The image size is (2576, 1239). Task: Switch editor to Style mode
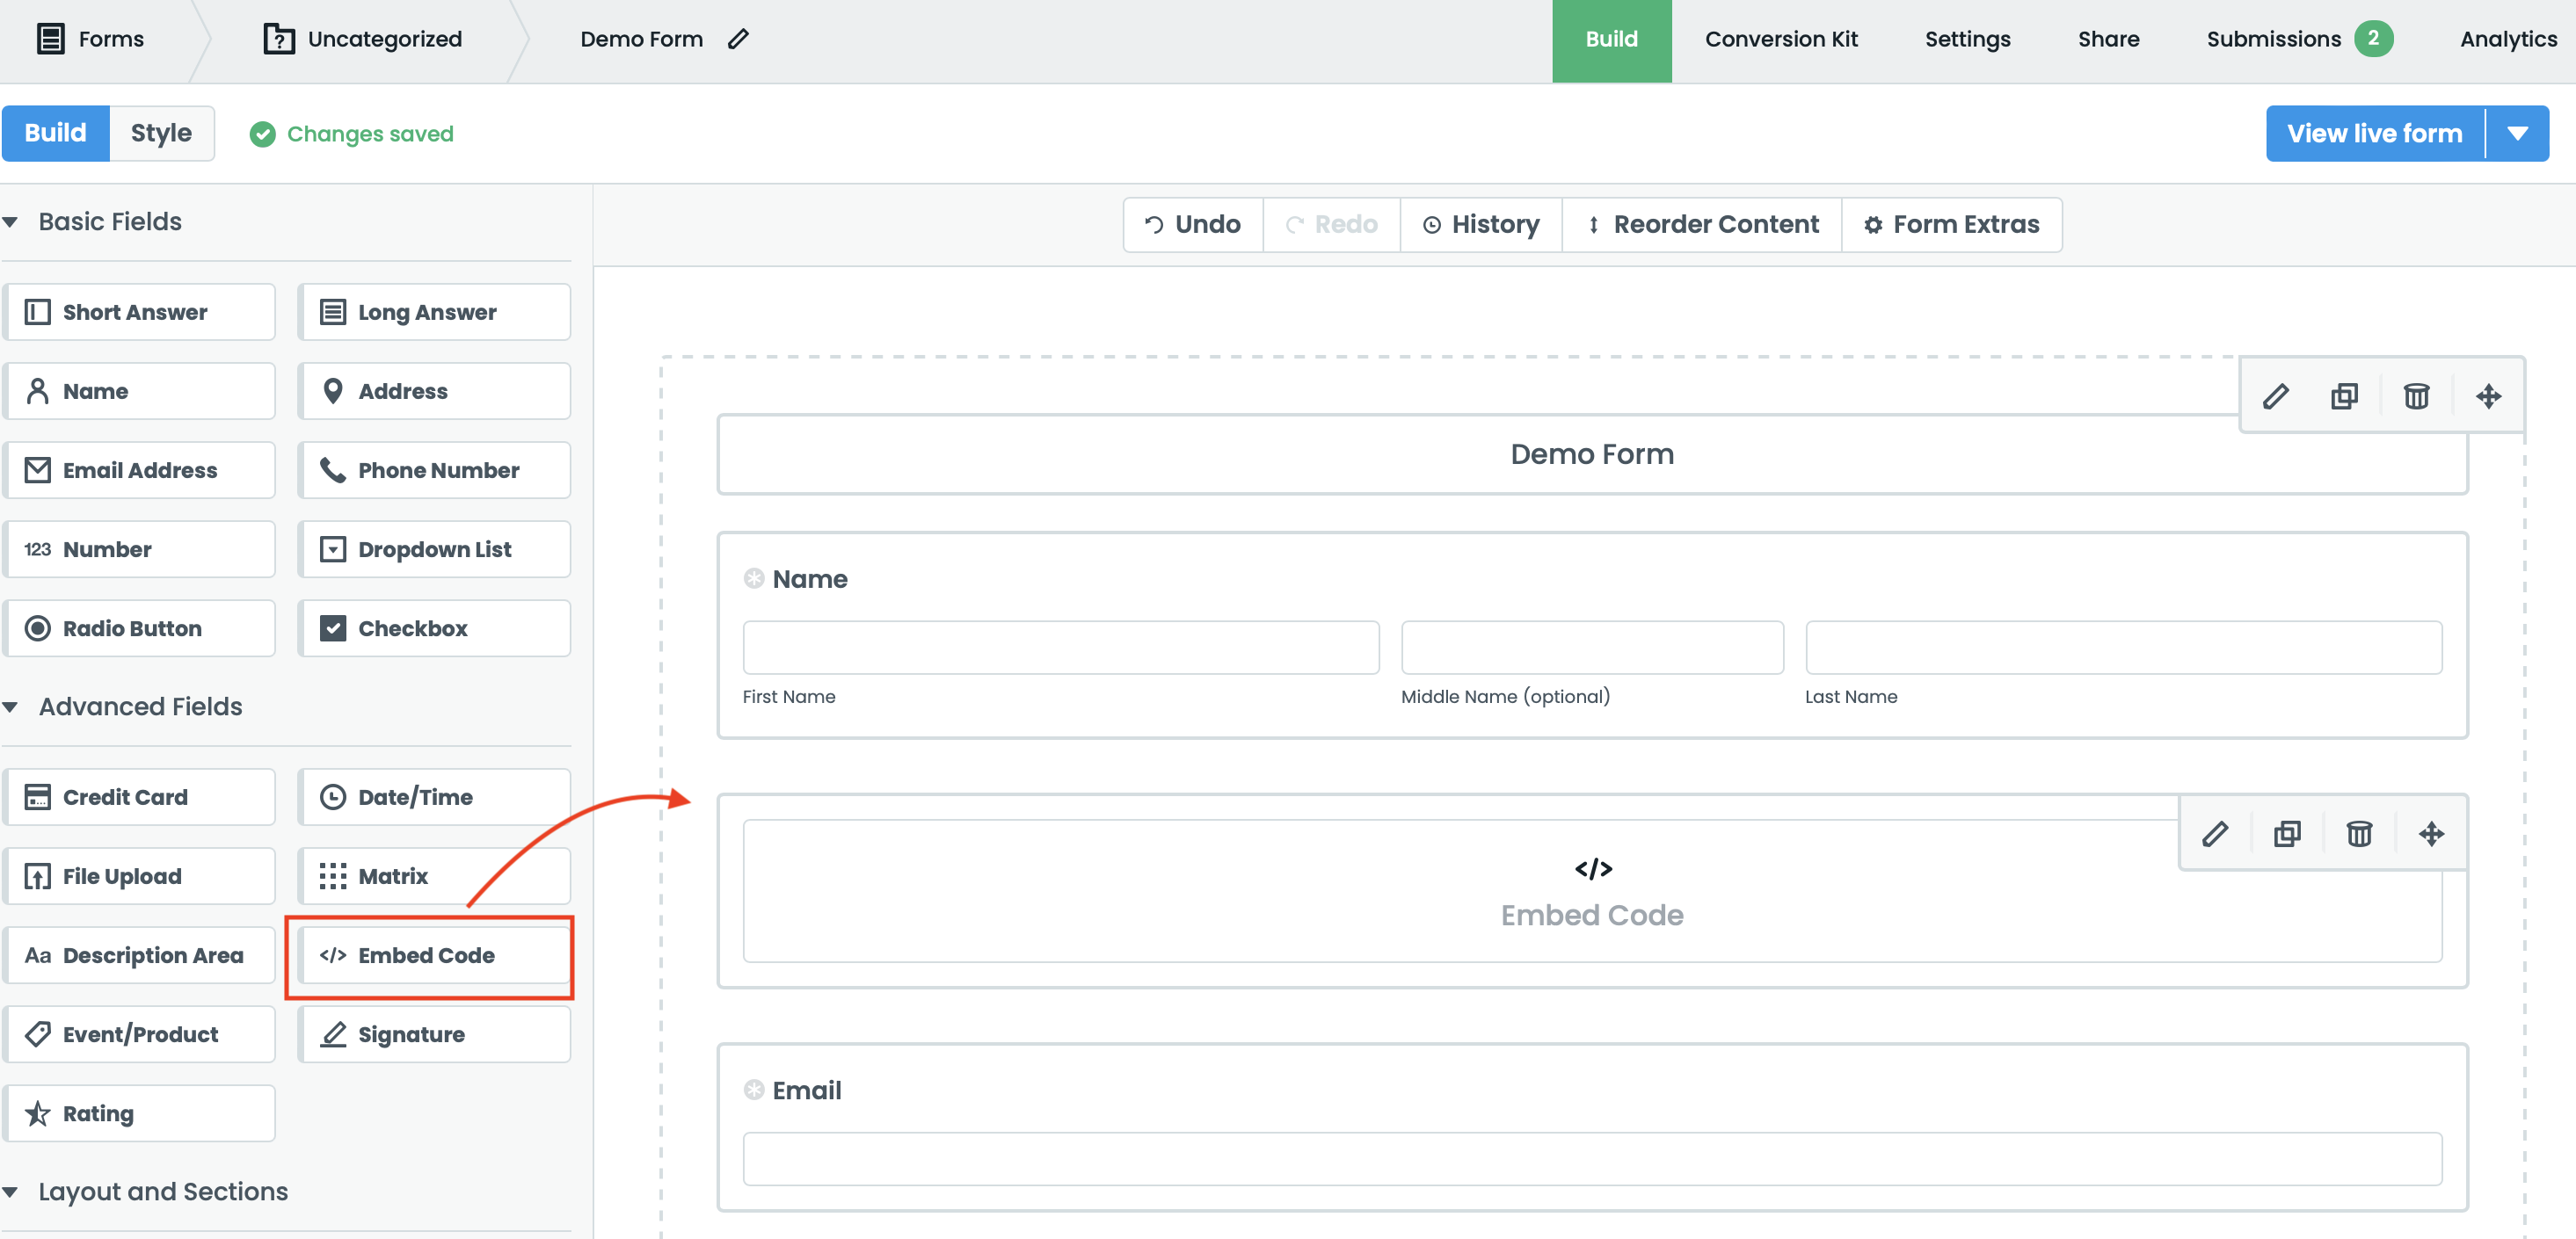161,133
